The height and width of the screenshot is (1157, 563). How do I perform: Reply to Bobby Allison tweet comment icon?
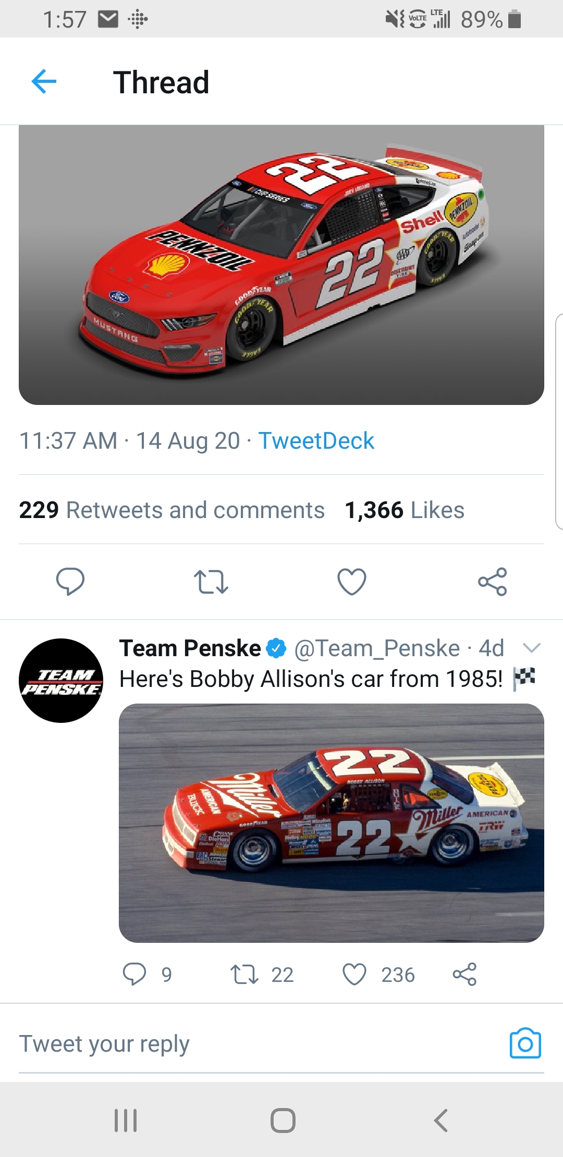pyautogui.click(x=134, y=974)
